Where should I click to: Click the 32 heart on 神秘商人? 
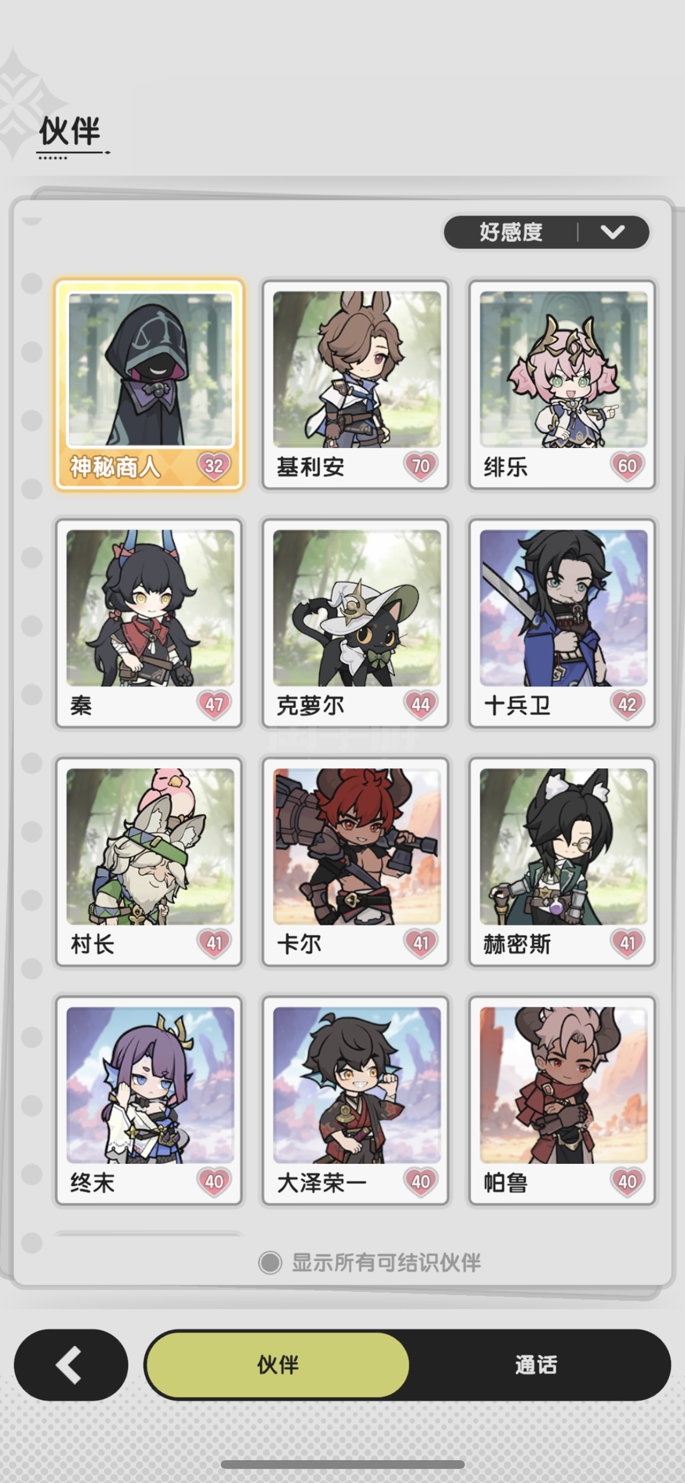coord(214,466)
